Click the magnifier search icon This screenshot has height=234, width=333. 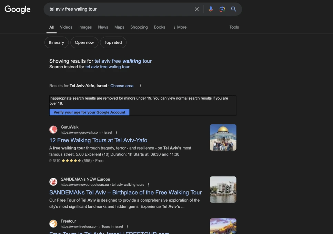(x=234, y=9)
